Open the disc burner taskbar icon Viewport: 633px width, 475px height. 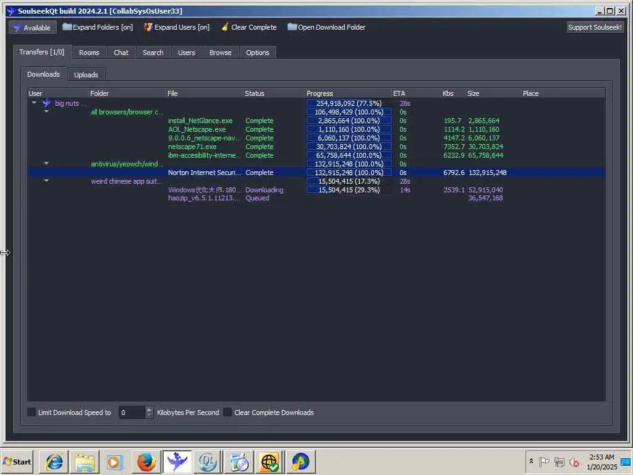tap(239, 461)
